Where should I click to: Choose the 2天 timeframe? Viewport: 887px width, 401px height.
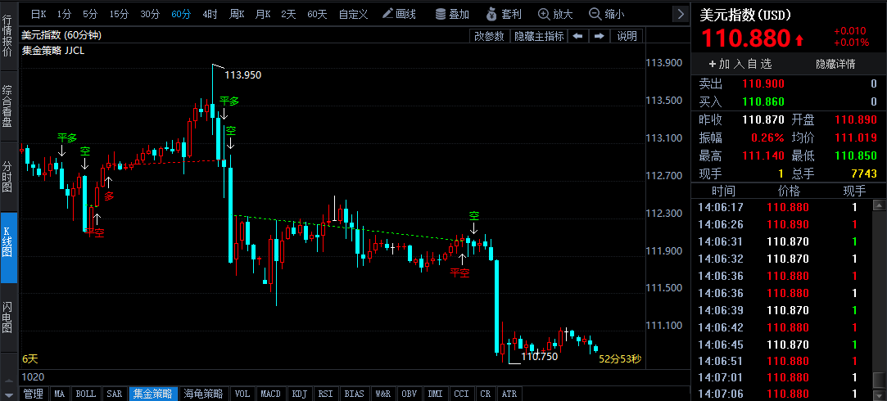coord(288,14)
